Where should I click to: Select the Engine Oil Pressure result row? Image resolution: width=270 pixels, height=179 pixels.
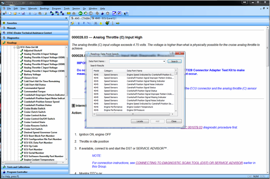[x=133, y=110]
